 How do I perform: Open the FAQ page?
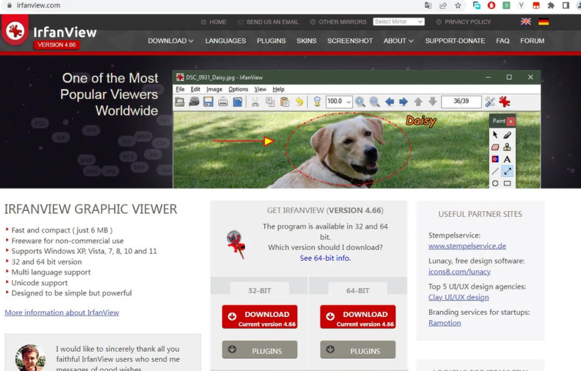503,41
